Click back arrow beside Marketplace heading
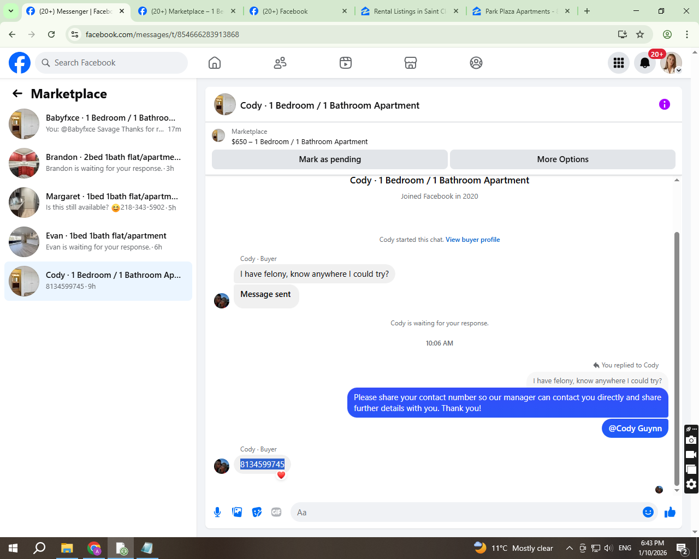 tap(17, 93)
